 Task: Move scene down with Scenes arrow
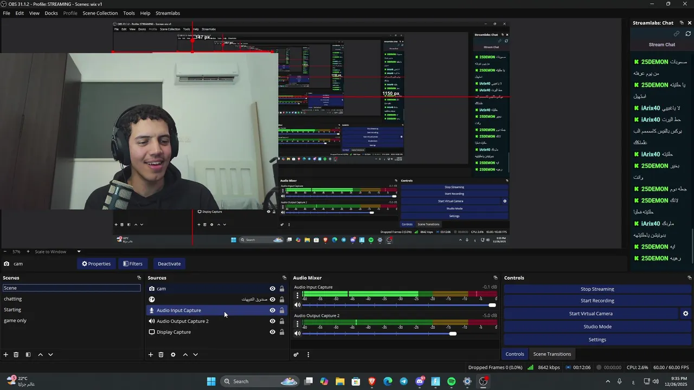coord(50,355)
